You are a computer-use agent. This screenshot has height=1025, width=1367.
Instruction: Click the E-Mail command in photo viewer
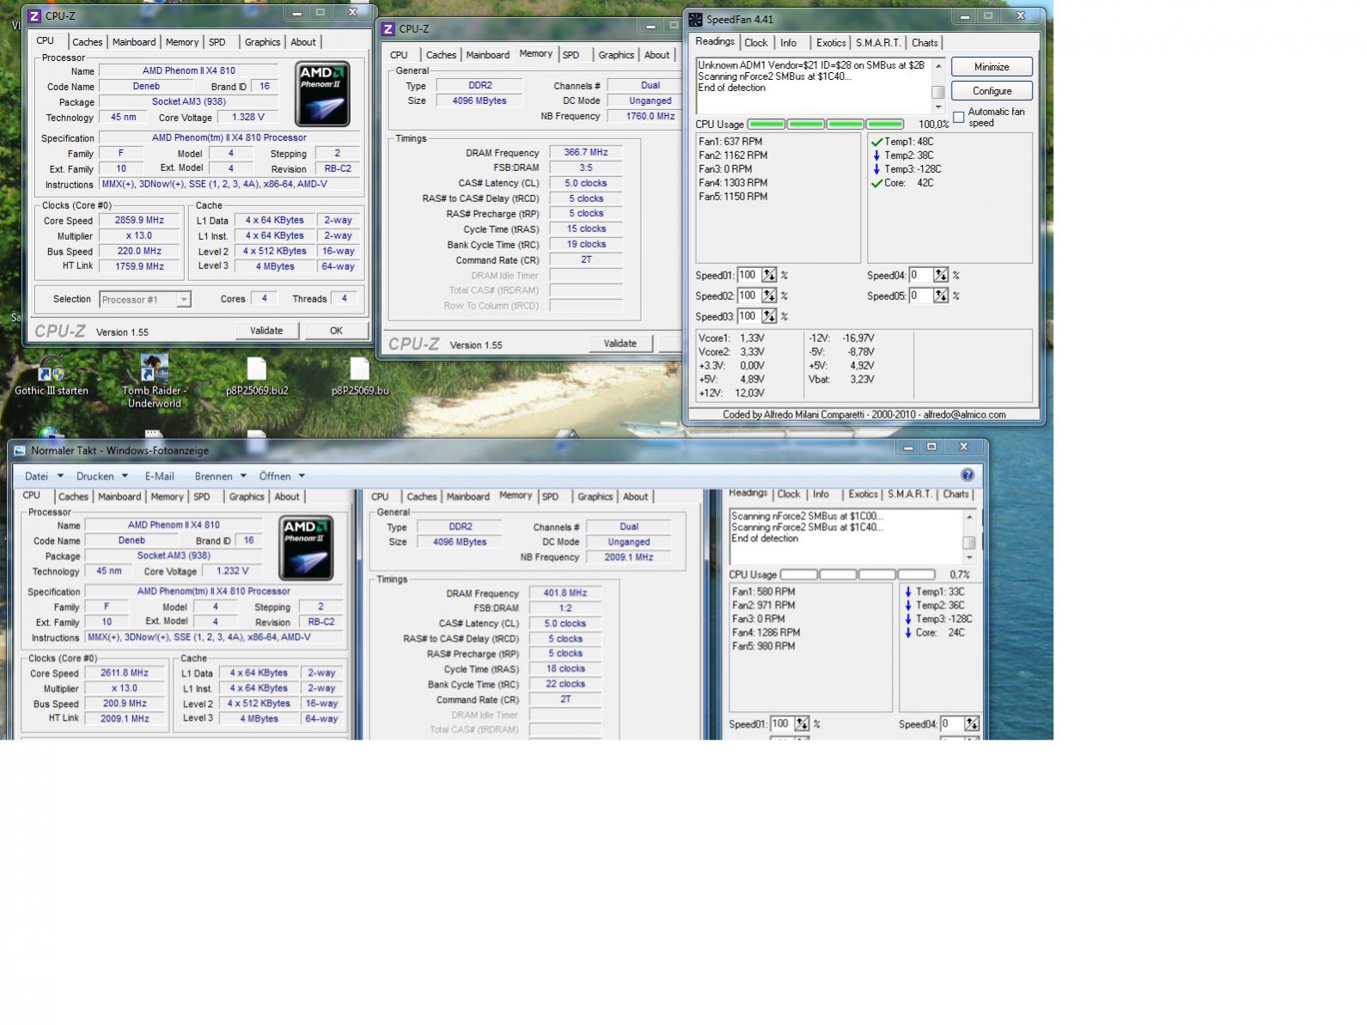[159, 476]
